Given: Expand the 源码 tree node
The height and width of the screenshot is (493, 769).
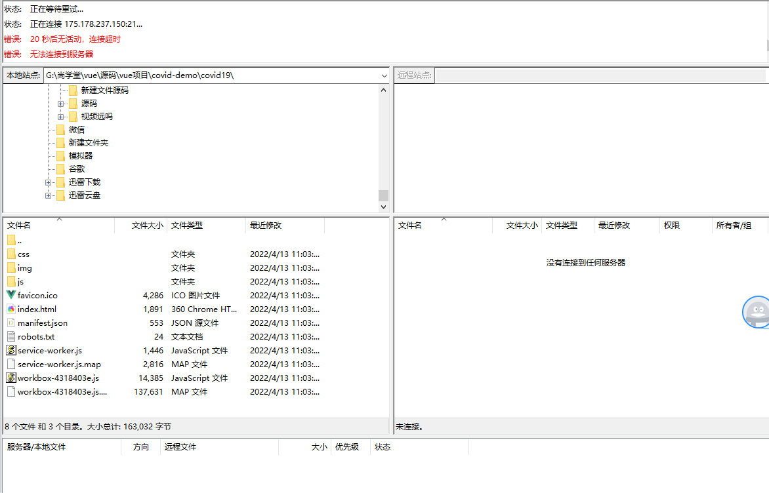Looking at the screenshot, I should [x=60, y=104].
